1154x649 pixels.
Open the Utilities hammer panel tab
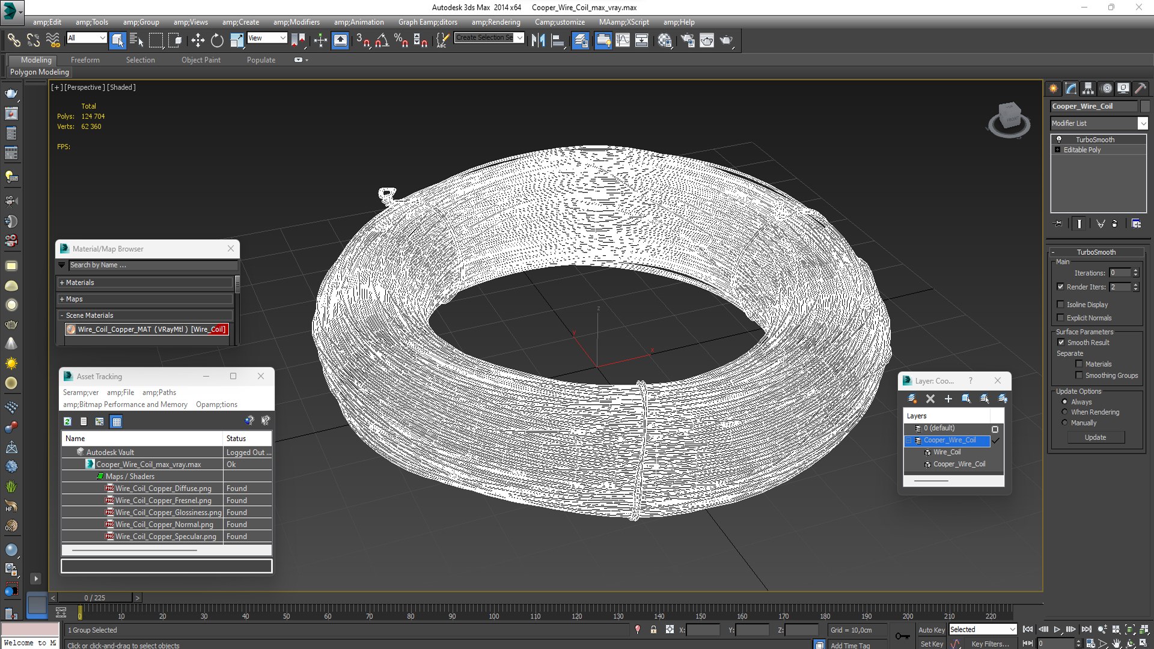click(x=1140, y=88)
